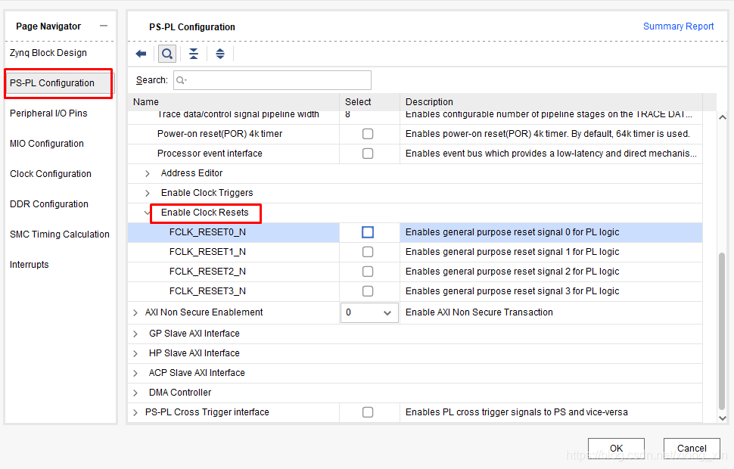The height and width of the screenshot is (469, 734).
Task: Go to the Interrupts page
Action: coord(29,265)
